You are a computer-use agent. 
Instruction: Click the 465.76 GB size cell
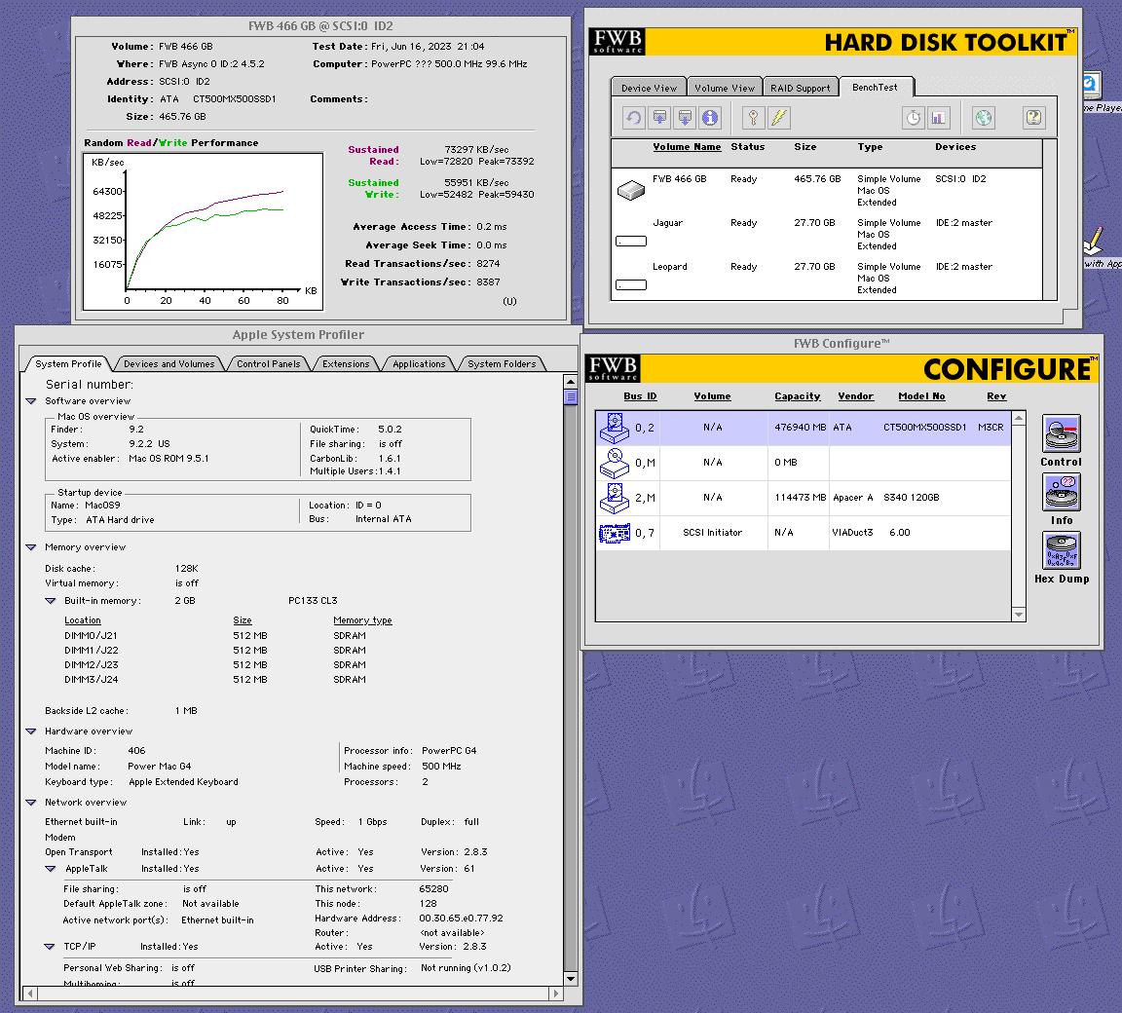817,179
